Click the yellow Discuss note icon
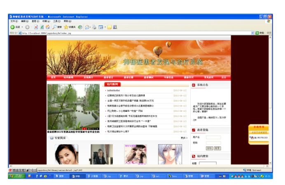The image size is (285, 185). point(110,27)
